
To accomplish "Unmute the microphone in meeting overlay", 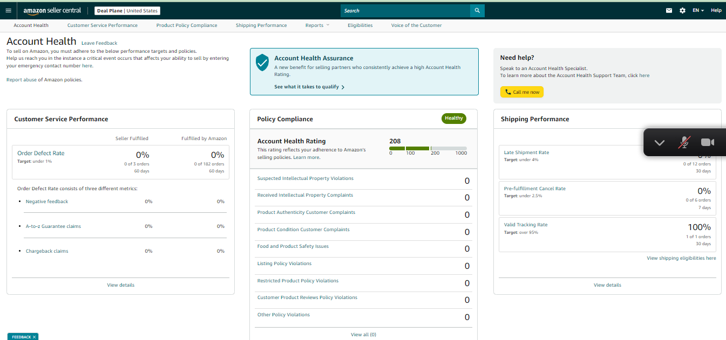I will (684, 142).
